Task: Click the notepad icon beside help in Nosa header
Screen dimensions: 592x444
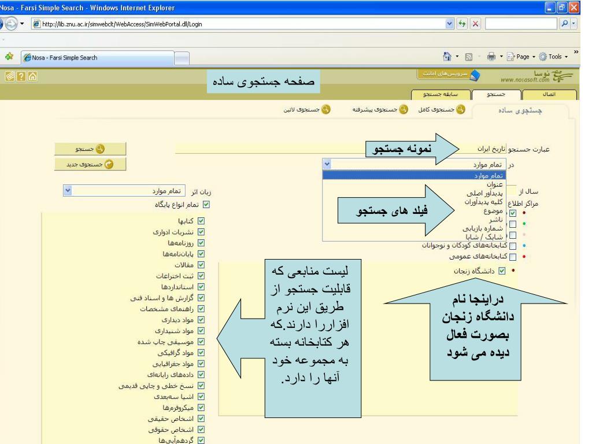Action: pos(10,77)
